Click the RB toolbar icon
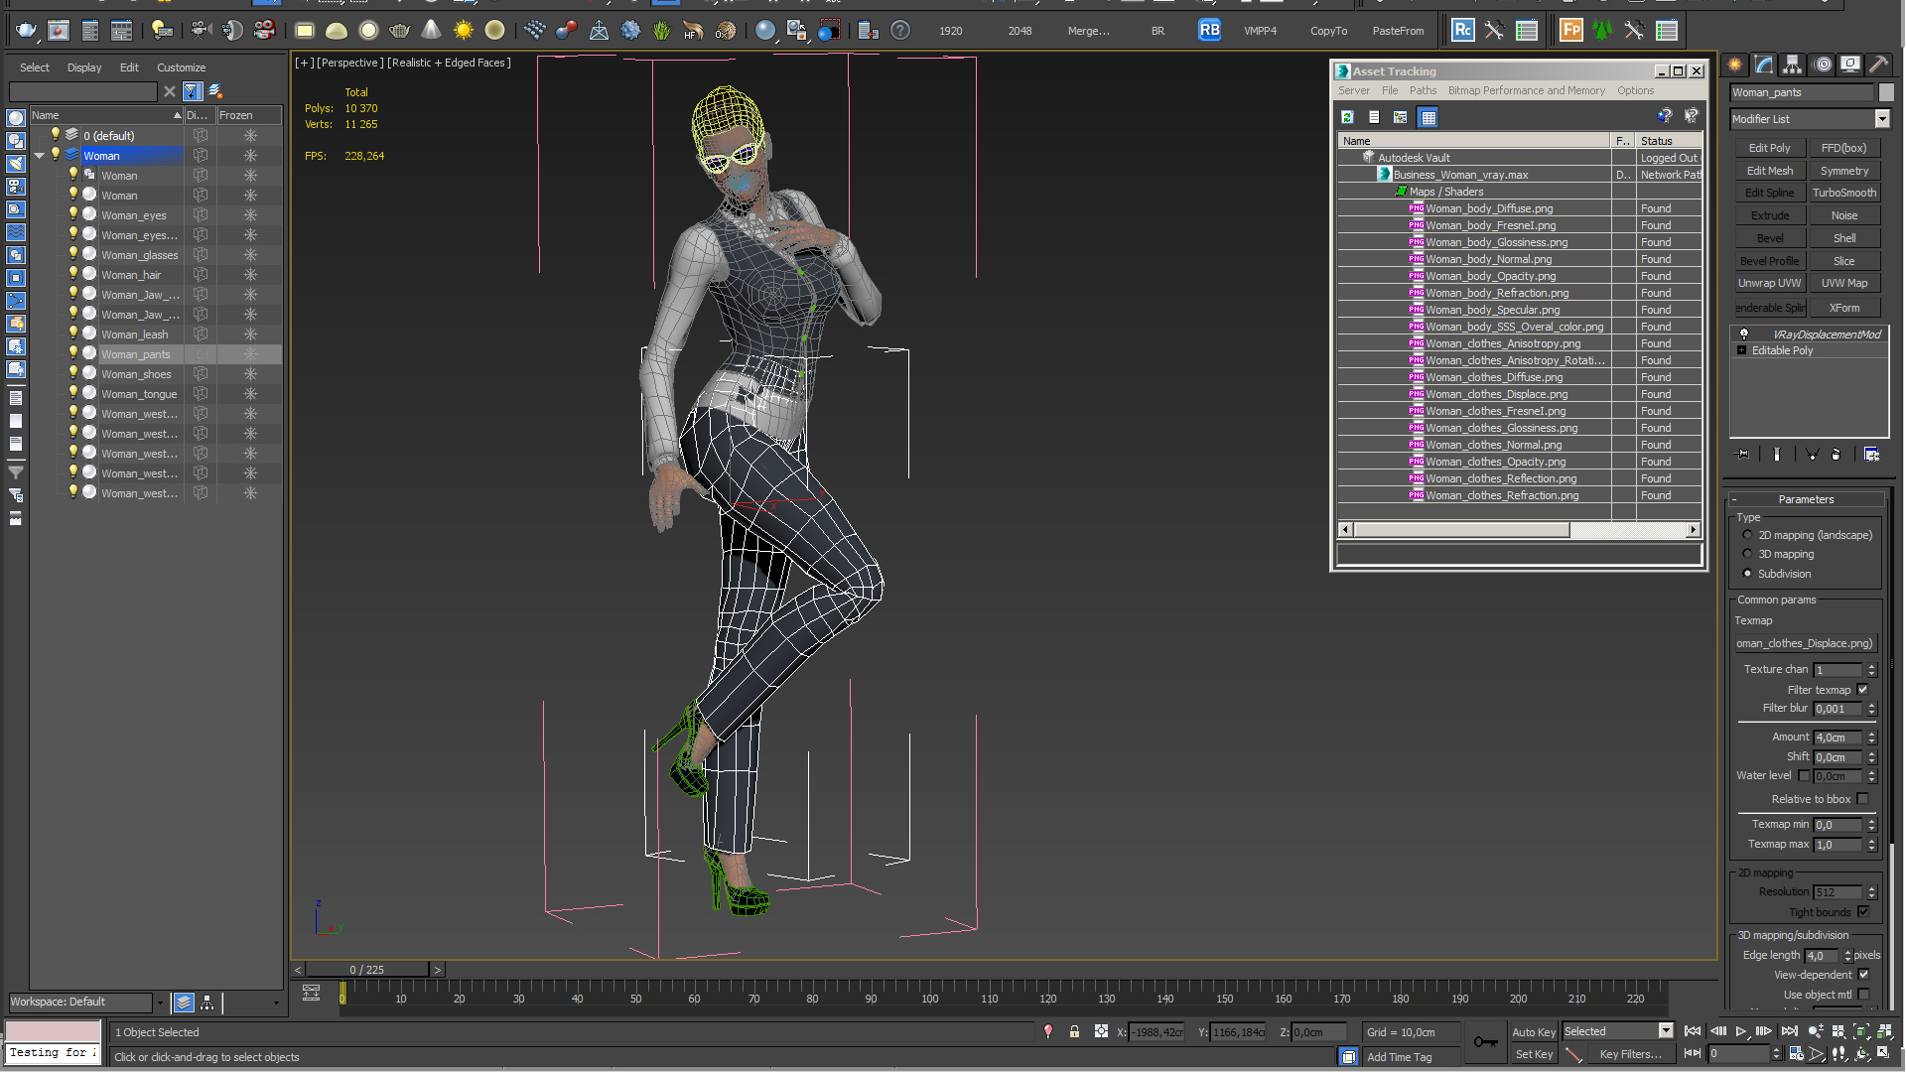1906x1072 pixels. (x=1209, y=30)
